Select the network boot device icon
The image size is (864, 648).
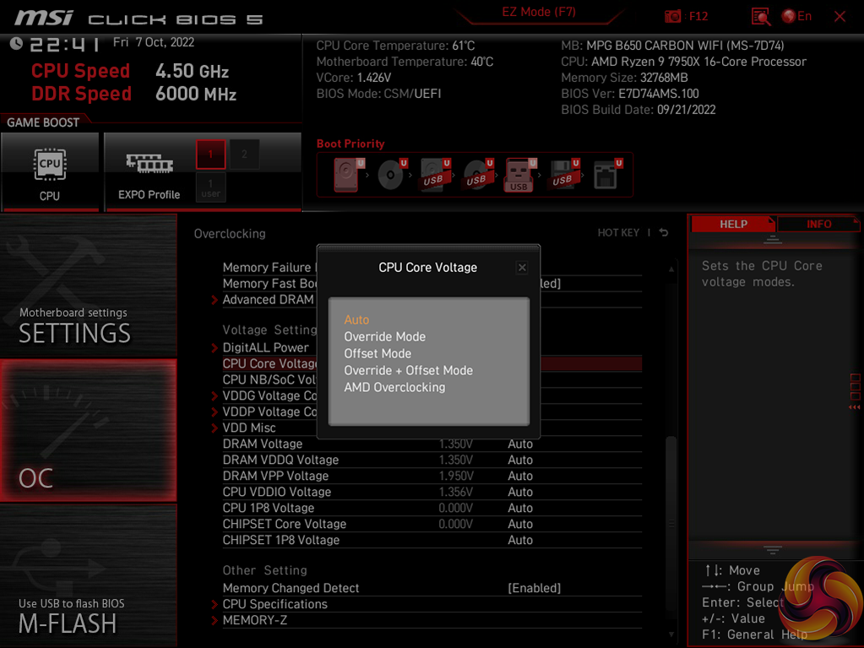tap(607, 175)
